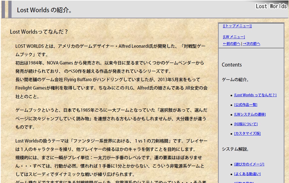Open the Lost Worlds ってなんだ? contents link
Image resolution: width=289 pixels, height=183 pixels.
(x=255, y=95)
